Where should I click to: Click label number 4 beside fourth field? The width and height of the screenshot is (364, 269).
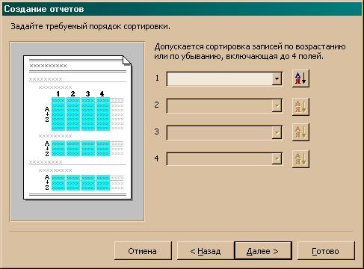pyautogui.click(x=156, y=158)
